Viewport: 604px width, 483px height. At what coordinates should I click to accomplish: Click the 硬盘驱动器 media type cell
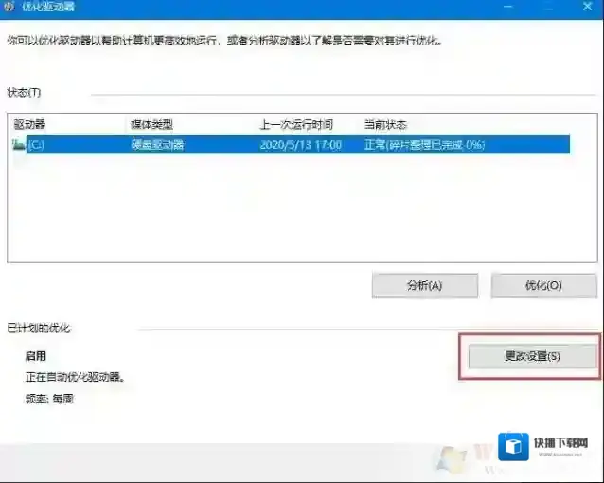pyautogui.click(x=157, y=145)
